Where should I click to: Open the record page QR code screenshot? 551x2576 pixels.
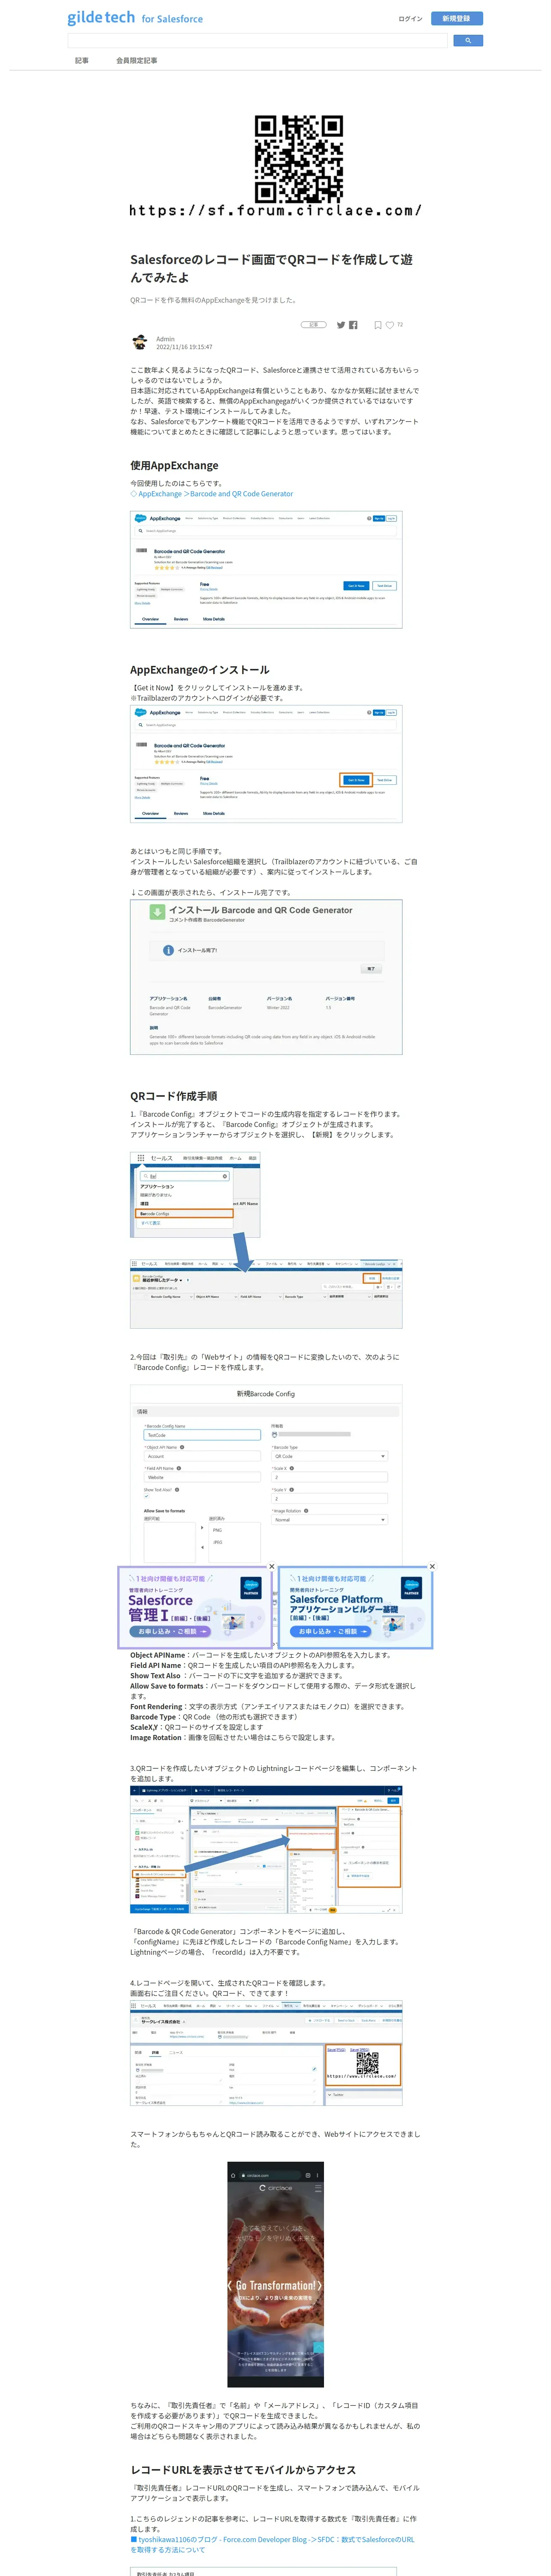click(x=266, y=2052)
